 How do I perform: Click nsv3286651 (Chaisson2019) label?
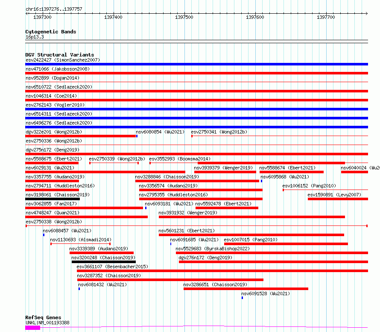pos(216,285)
